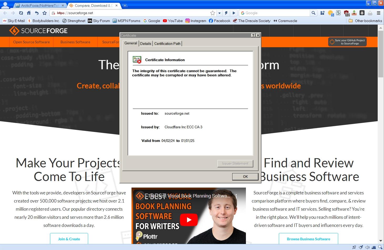This screenshot has width=384, height=250.
Task: Expand the Other bookmarks folder
Action: point(365,21)
